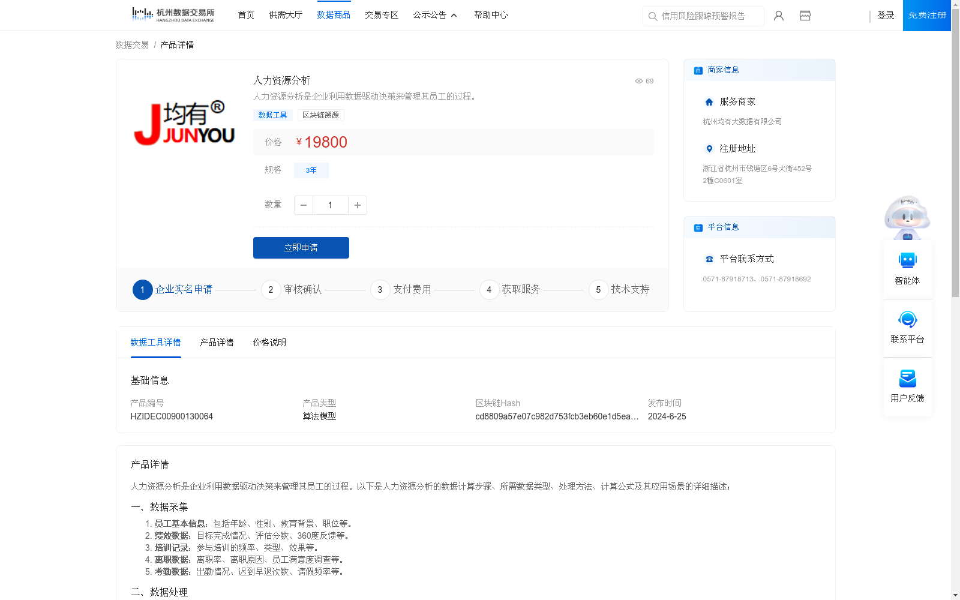Select the 3年 specification option
This screenshot has height=600, width=960.
point(311,170)
